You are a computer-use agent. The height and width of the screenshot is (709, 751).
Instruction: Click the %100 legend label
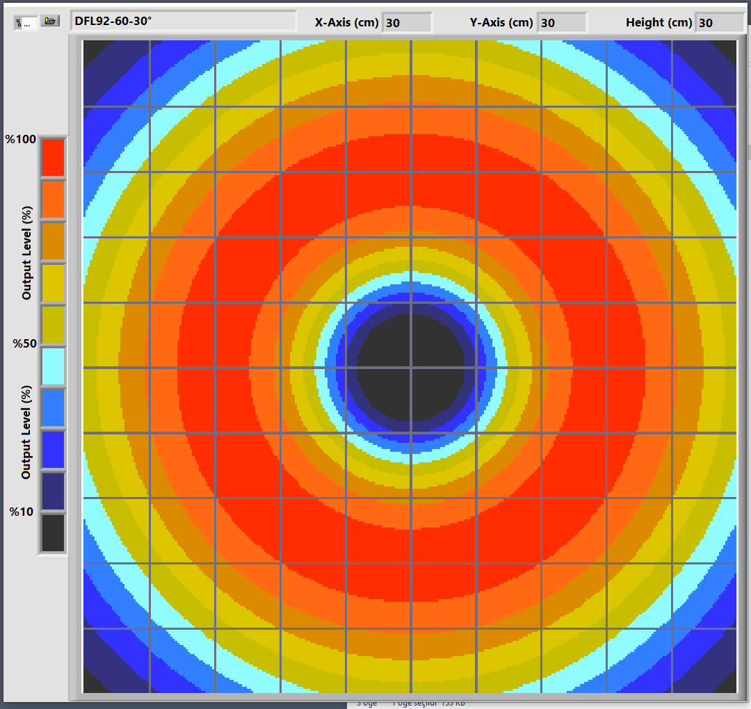click(x=21, y=139)
